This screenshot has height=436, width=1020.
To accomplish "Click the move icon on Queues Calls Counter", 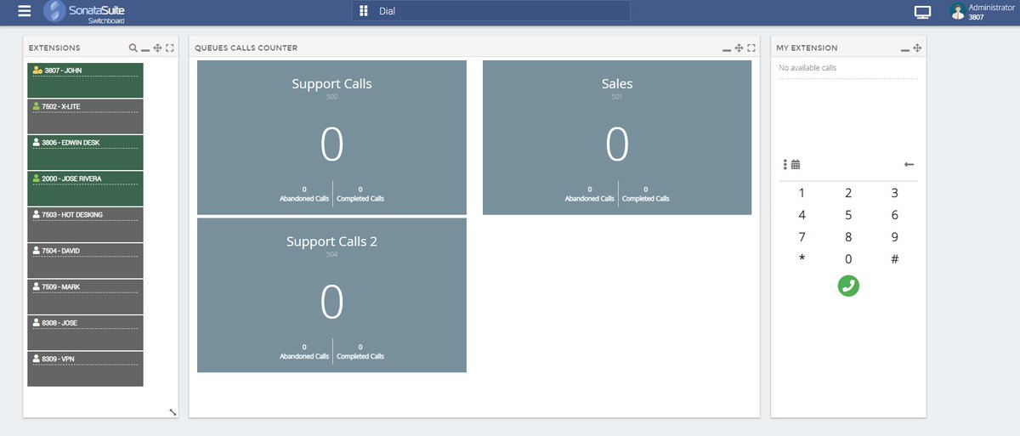I will click(x=739, y=48).
